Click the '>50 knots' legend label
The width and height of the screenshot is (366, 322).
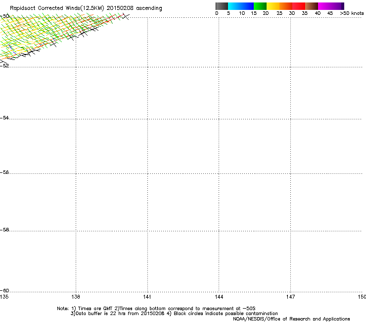coord(352,13)
